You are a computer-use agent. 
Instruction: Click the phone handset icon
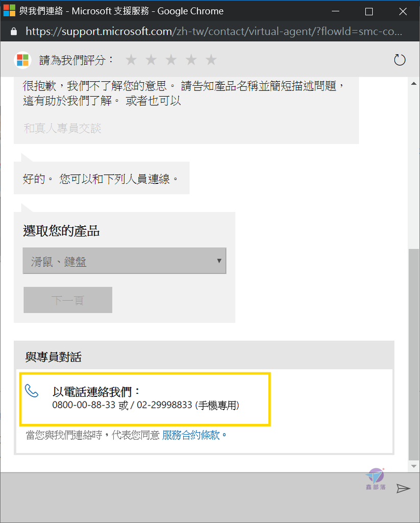[x=32, y=391]
